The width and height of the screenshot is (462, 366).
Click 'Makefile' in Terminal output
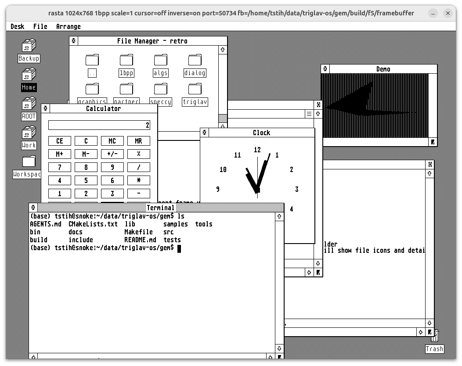point(138,232)
